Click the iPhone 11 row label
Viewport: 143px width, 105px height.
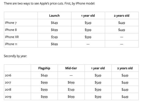(11, 44)
